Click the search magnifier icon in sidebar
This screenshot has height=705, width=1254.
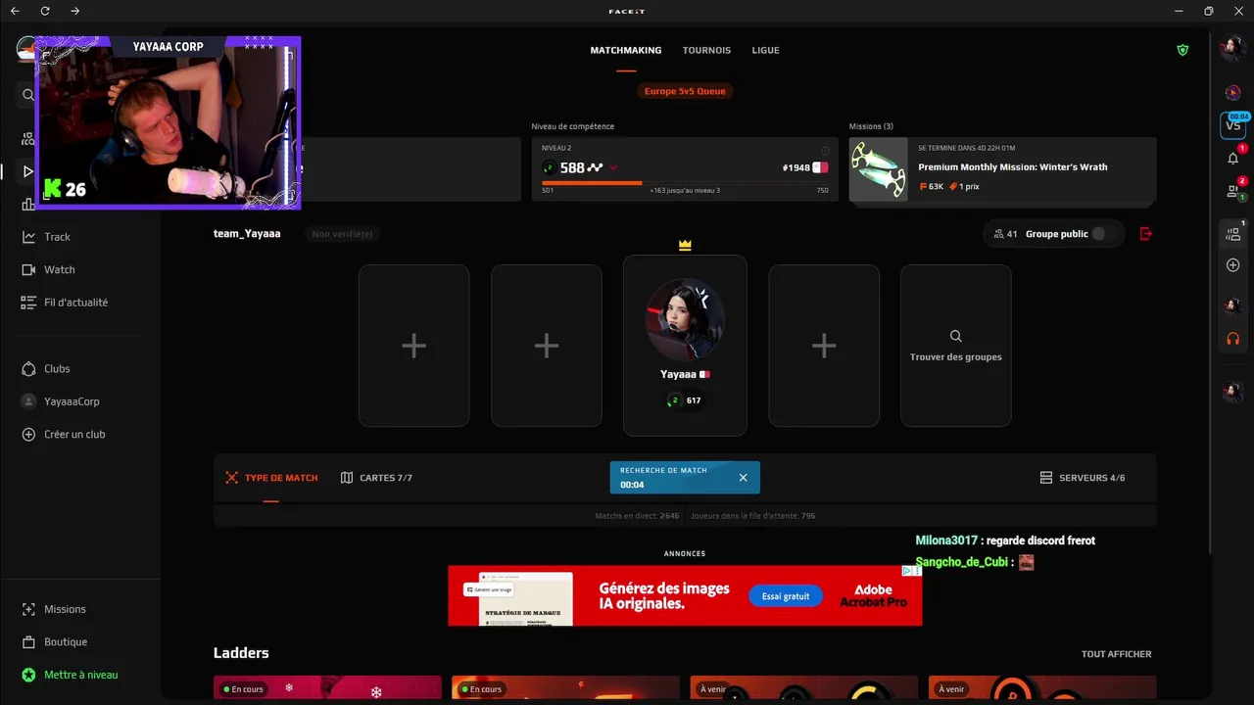coord(27,95)
